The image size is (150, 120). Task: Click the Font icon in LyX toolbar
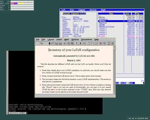84,43
